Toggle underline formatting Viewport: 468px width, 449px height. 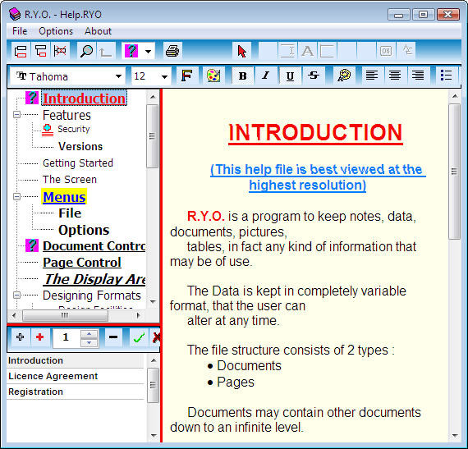290,76
